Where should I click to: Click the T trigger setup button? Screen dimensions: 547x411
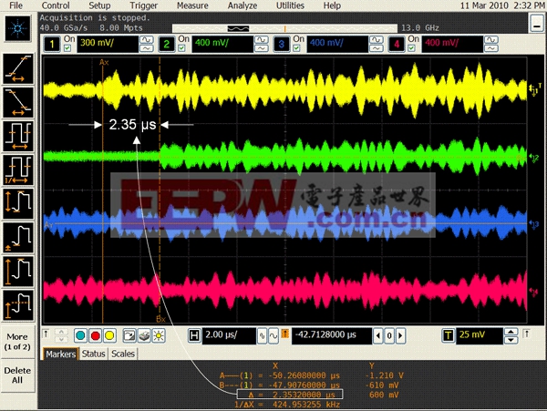click(x=448, y=335)
